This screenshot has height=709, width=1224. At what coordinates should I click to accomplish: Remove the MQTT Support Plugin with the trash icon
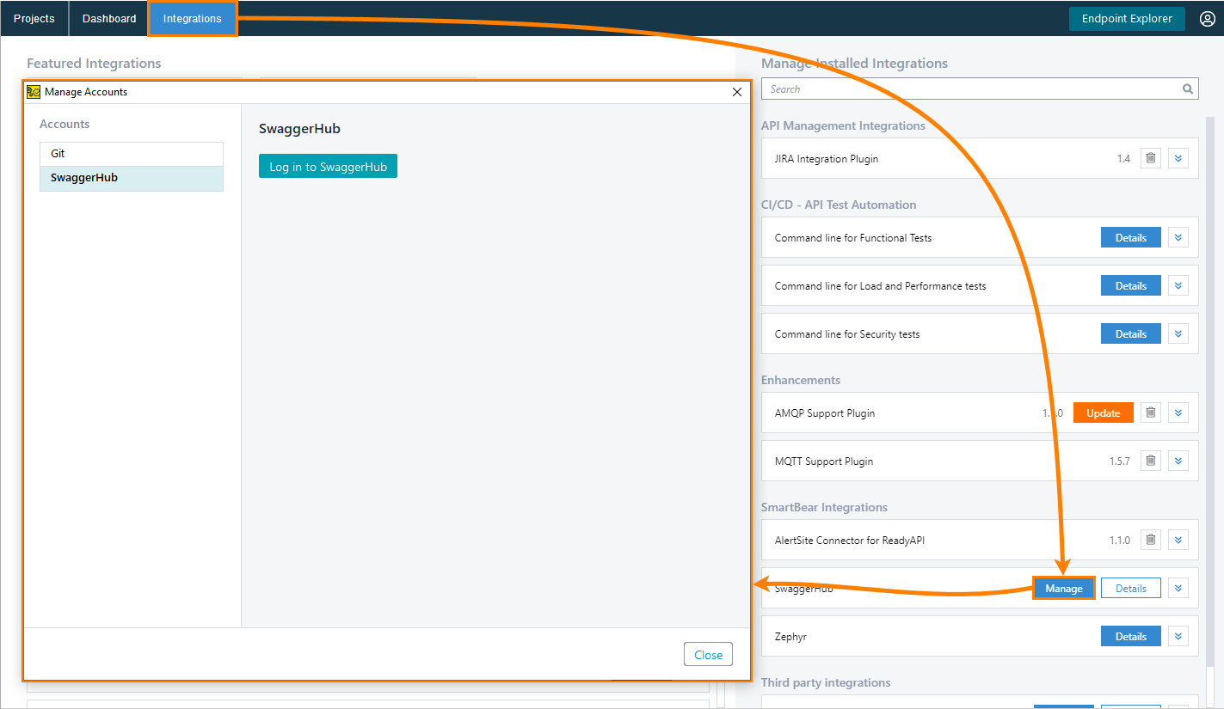[1150, 461]
